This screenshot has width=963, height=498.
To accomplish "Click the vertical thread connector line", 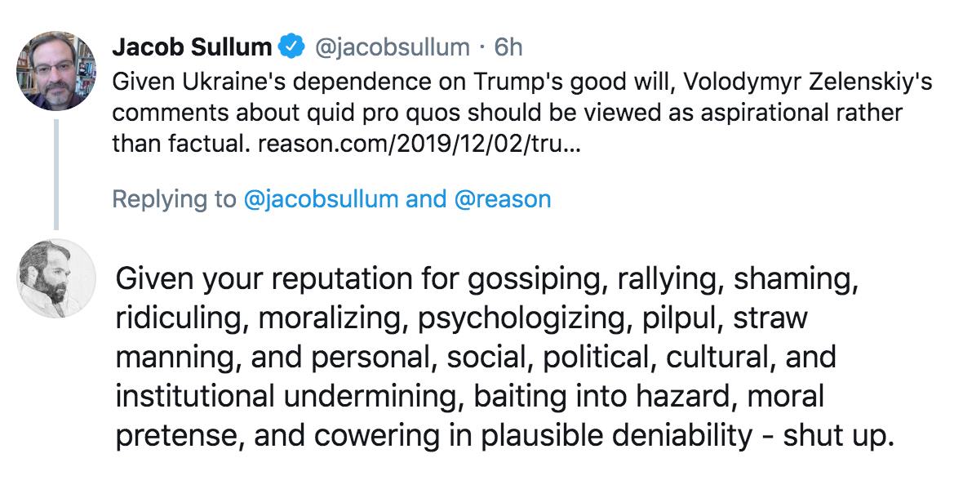I will 56,173.
